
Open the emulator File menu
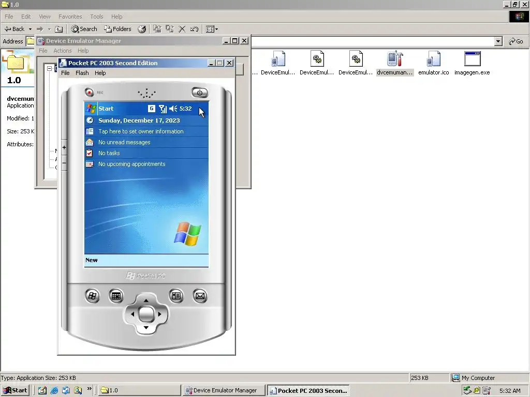tap(65, 73)
